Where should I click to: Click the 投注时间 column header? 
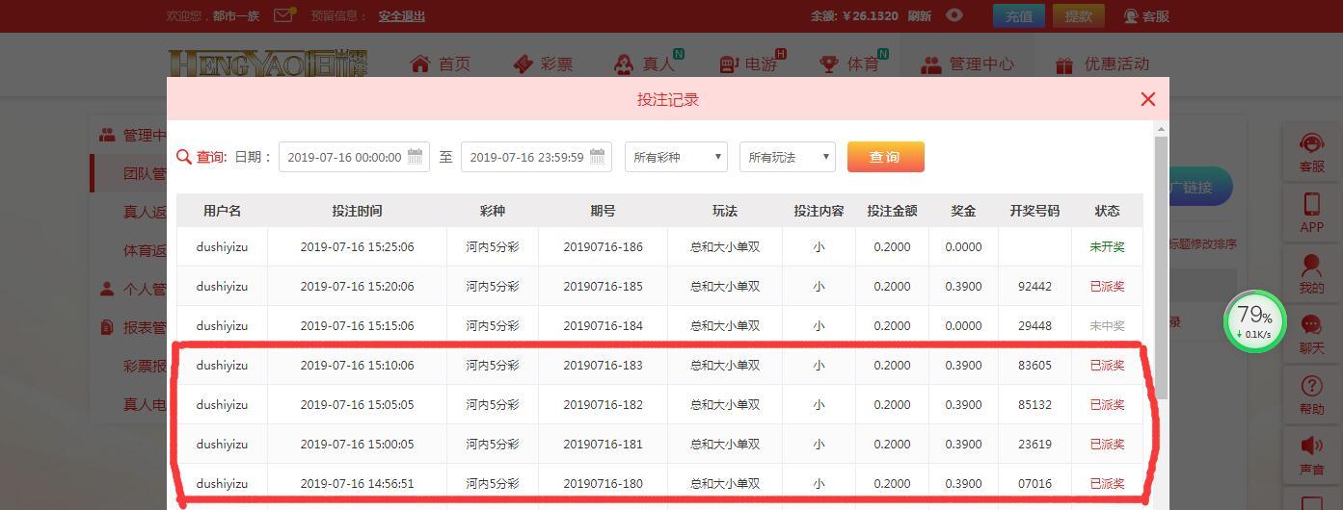357,211
